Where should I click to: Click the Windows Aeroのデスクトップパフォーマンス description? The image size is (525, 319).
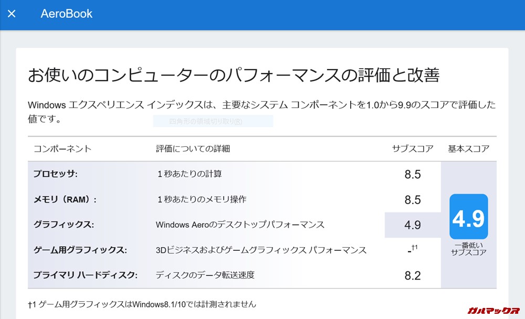240,225
